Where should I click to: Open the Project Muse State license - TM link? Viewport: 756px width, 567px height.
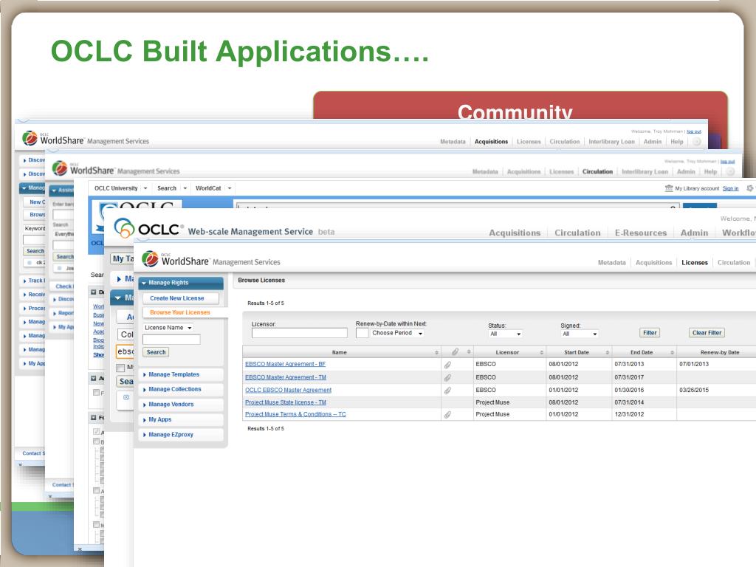pos(286,402)
